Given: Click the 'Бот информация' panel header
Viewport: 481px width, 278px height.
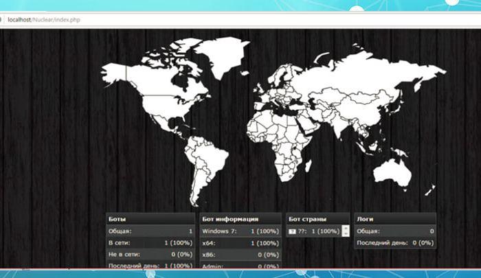Looking at the screenshot, I should (240, 219).
